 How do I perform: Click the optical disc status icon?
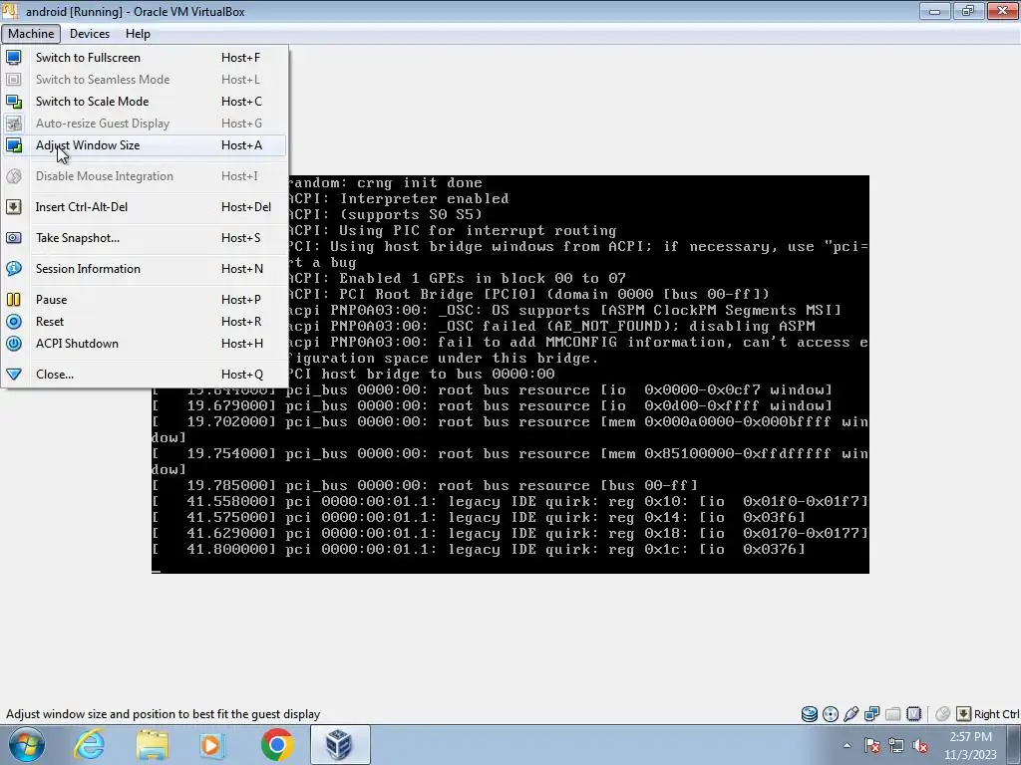(x=831, y=714)
